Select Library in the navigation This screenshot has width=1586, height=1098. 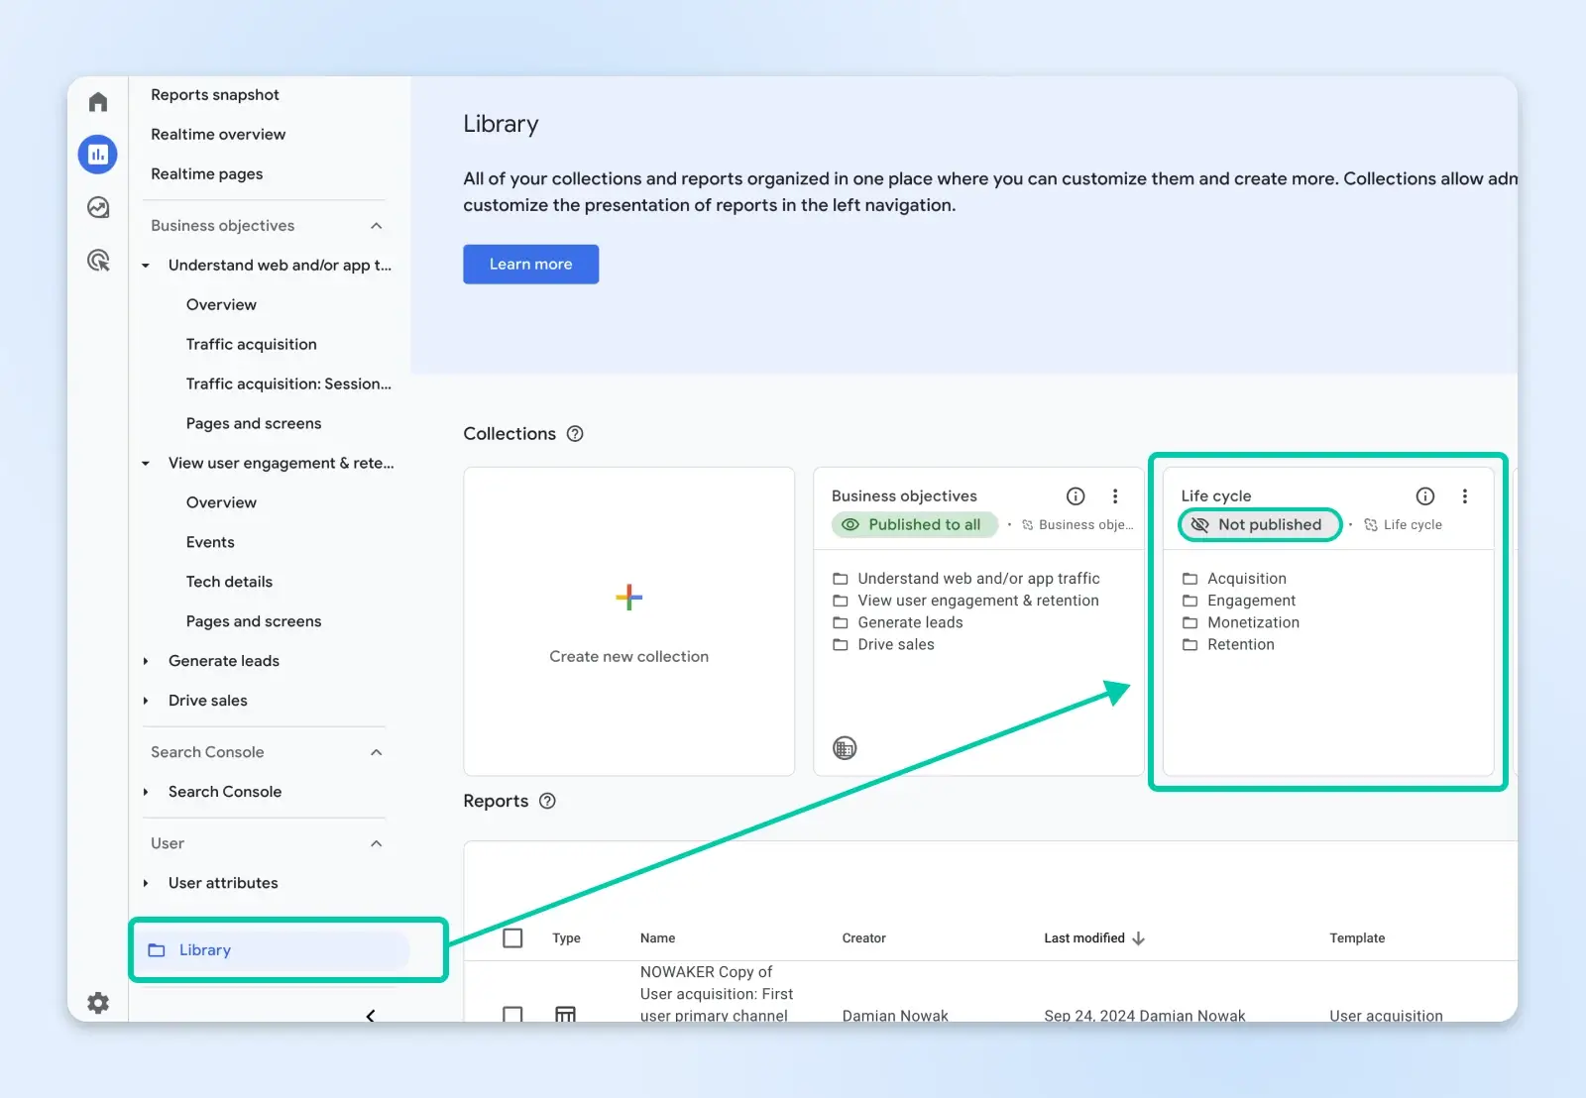[x=205, y=950]
